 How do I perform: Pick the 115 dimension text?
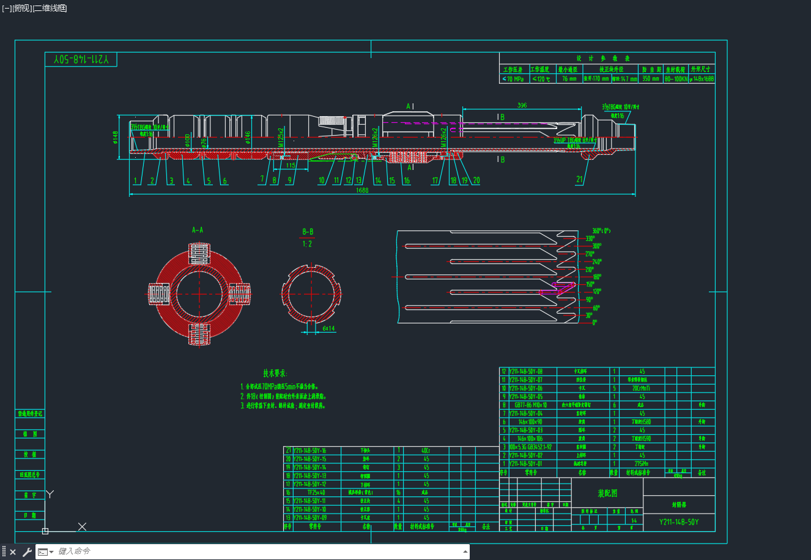pyautogui.click(x=291, y=166)
